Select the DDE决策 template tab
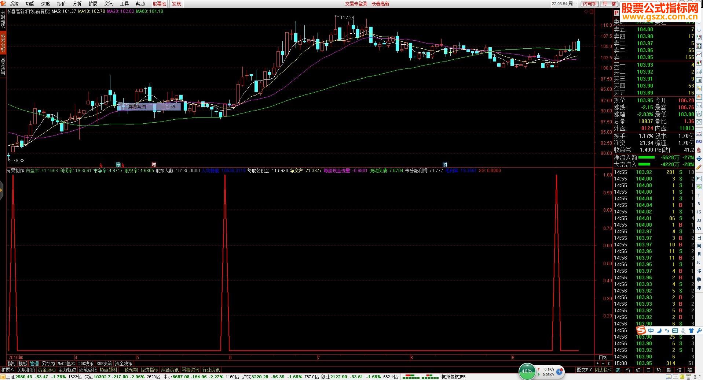The width and height of the screenshot is (703, 380). pos(86,364)
